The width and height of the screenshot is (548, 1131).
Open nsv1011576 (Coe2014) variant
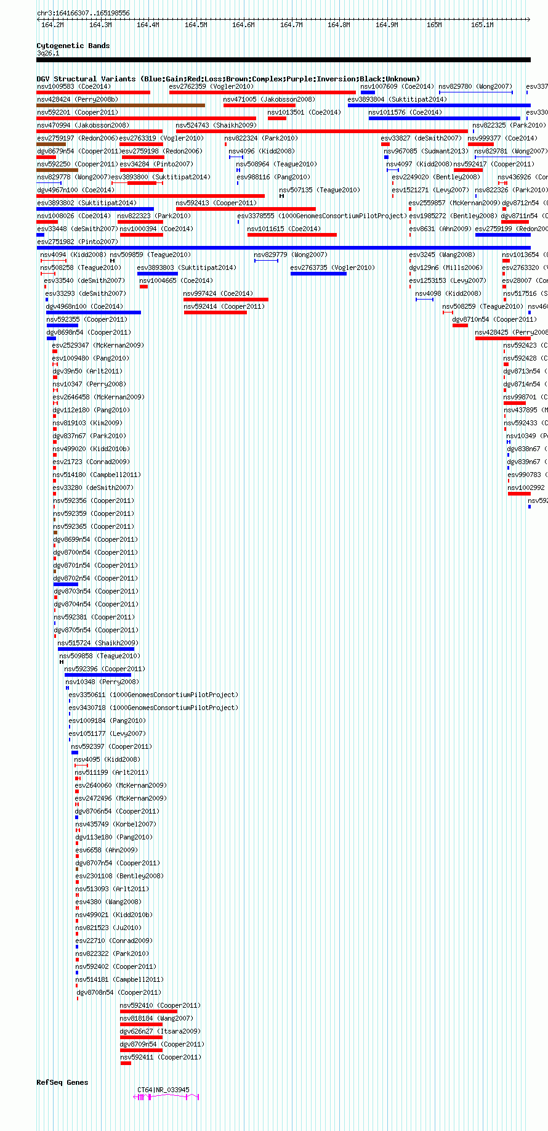click(x=405, y=112)
